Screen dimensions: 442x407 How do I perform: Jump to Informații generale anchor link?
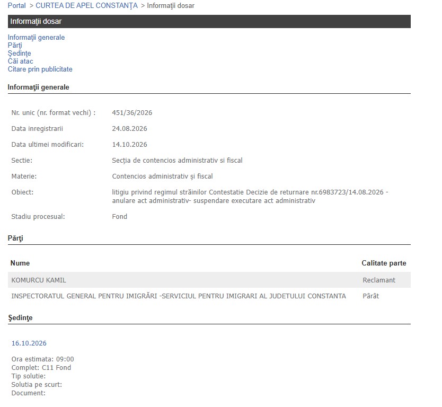(36, 38)
